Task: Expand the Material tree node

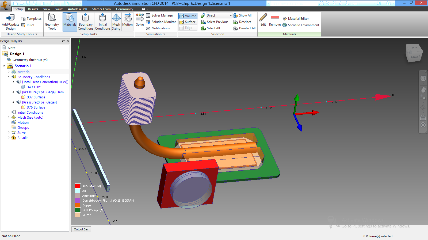Action: [9, 72]
